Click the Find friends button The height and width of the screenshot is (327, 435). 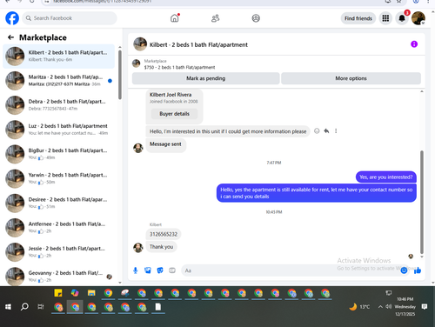(x=358, y=18)
